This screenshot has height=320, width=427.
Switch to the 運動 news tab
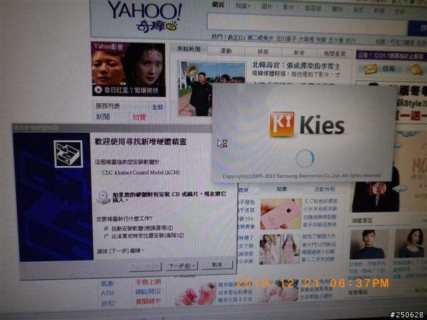[x=226, y=51]
